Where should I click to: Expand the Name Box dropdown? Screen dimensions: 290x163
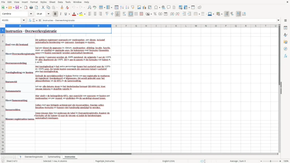tap(24, 20)
